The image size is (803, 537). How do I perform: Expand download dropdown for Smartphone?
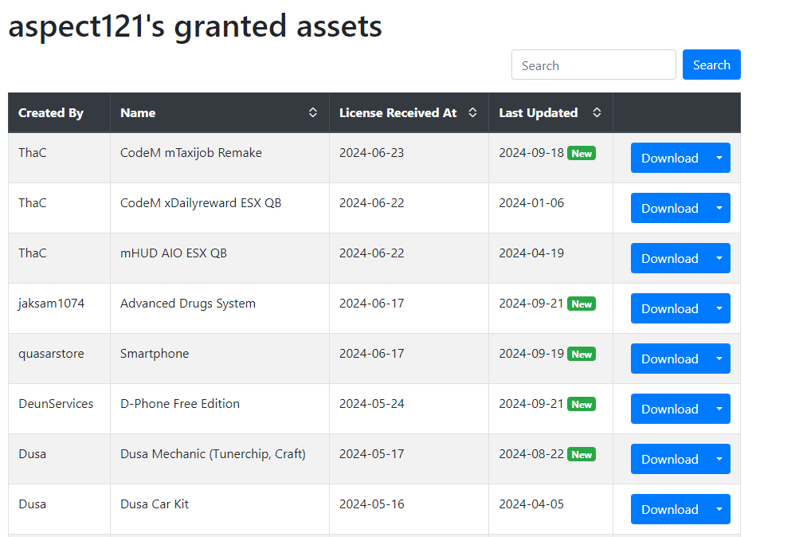719,359
